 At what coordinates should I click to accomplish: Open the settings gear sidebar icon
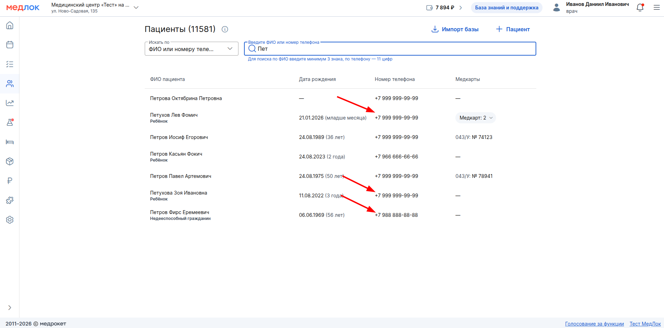(x=10, y=220)
